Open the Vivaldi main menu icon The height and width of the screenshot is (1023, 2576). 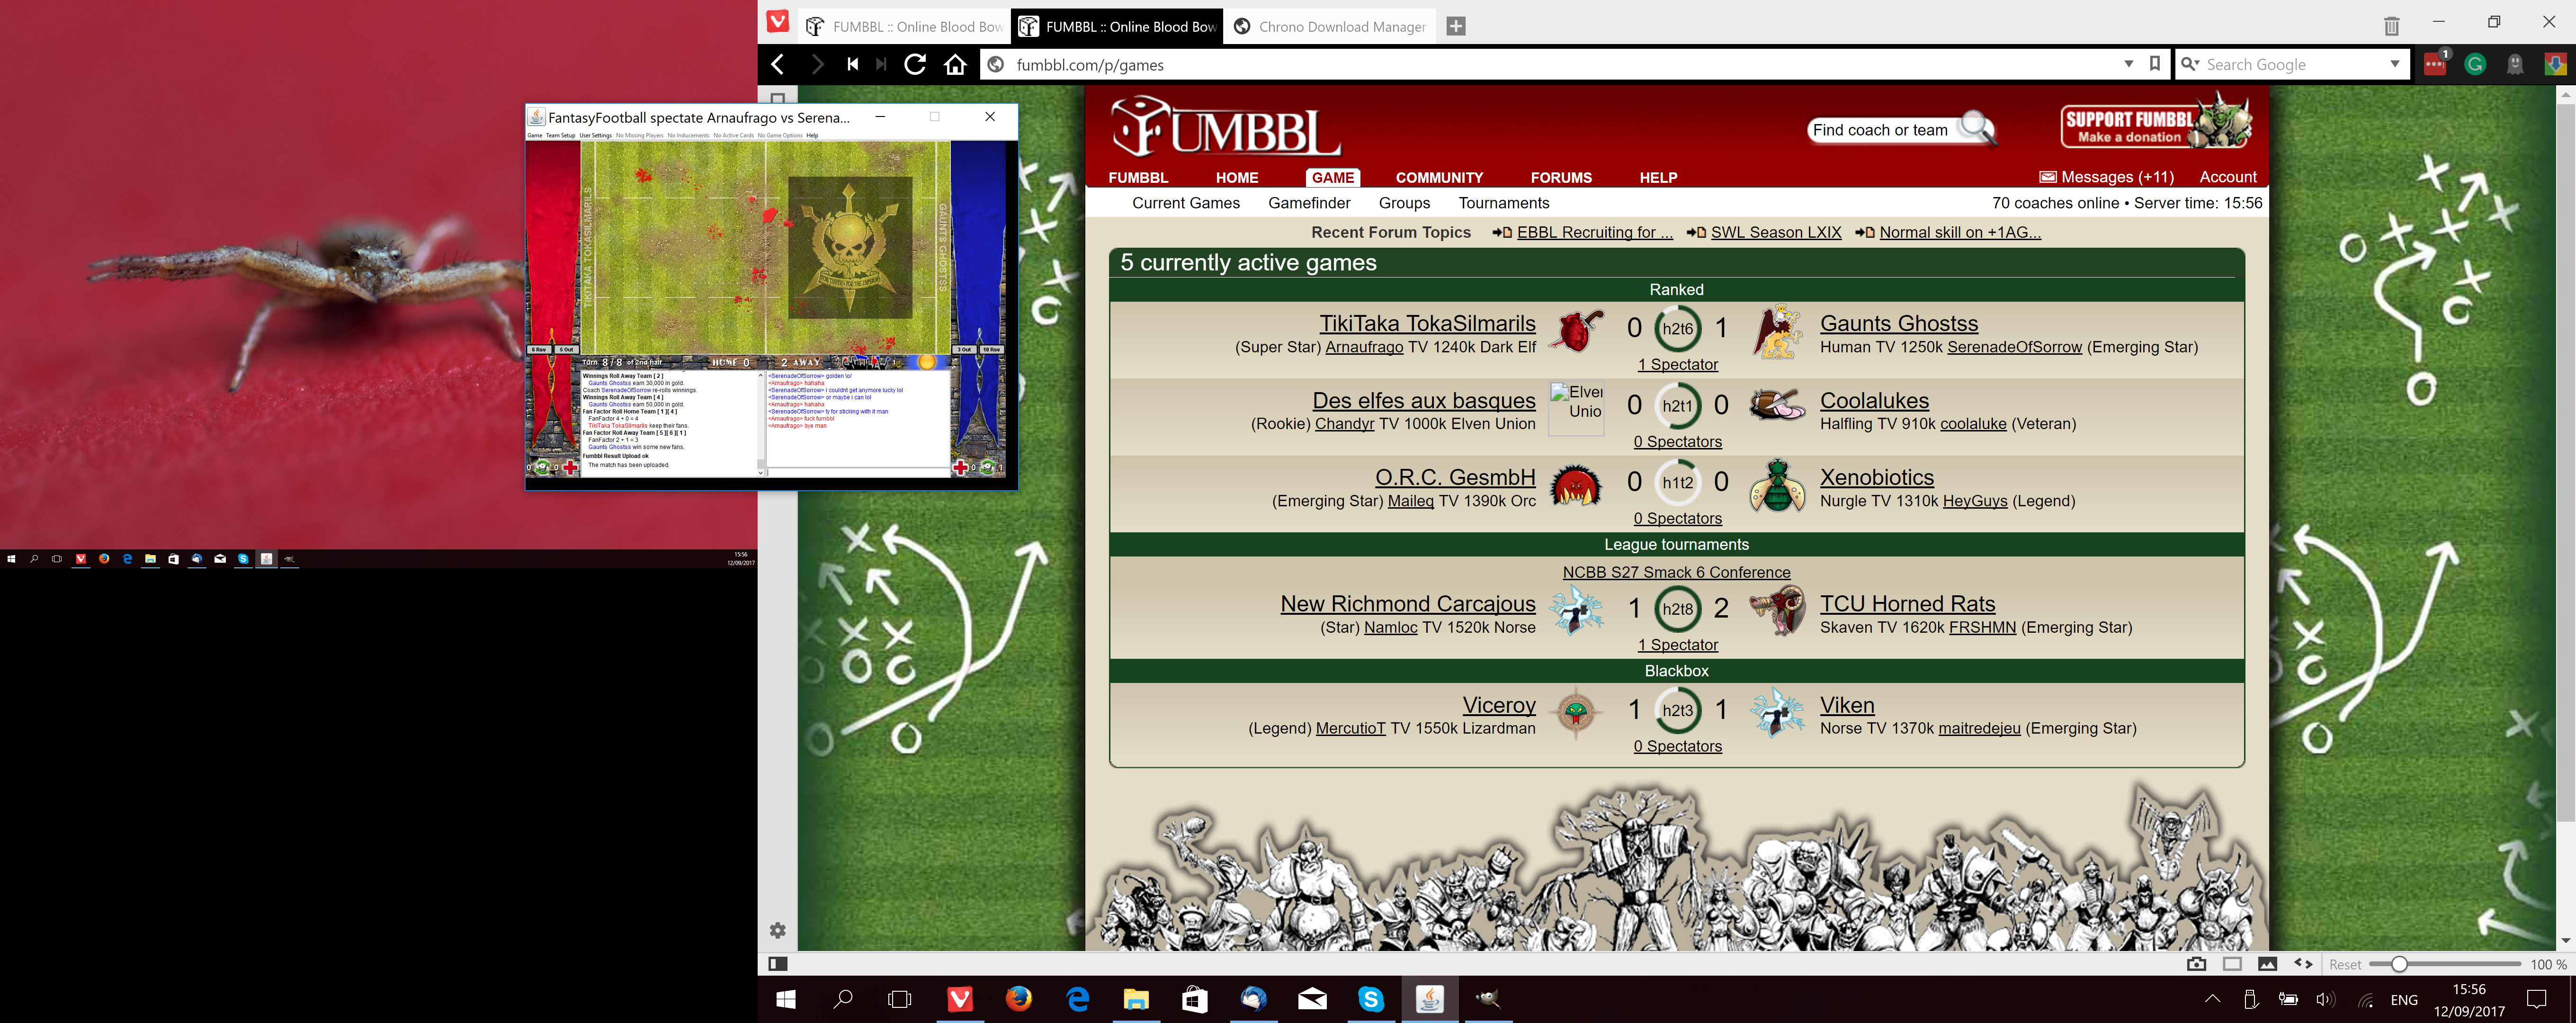[x=778, y=22]
